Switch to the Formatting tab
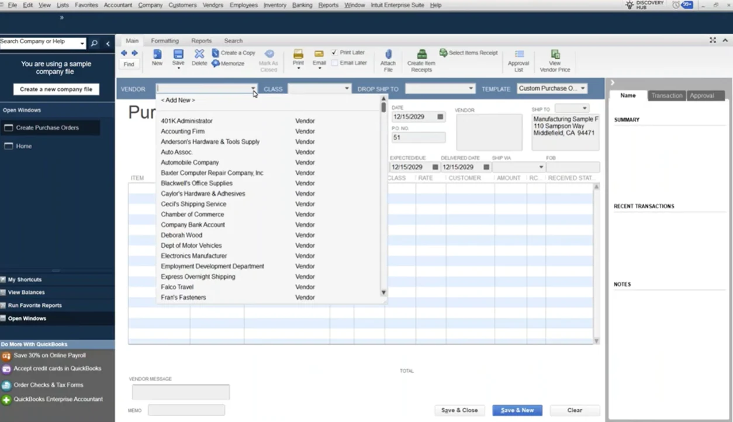 165,41
